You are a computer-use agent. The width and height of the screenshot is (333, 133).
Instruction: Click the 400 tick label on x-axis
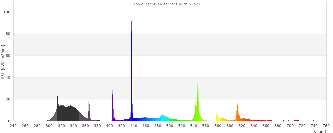click(110, 126)
